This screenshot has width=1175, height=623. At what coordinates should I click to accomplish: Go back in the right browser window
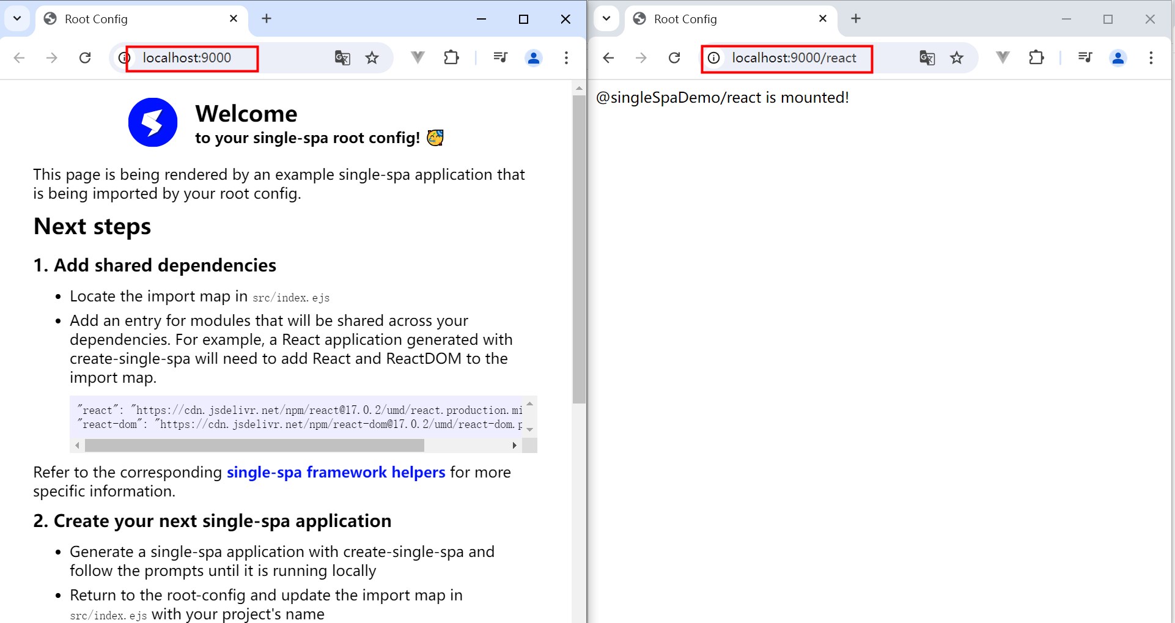[x=608, y=57]
